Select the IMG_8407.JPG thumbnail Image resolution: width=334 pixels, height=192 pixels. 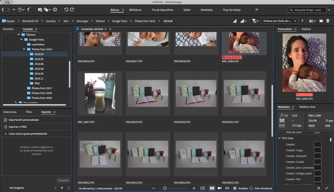[100, 93]
